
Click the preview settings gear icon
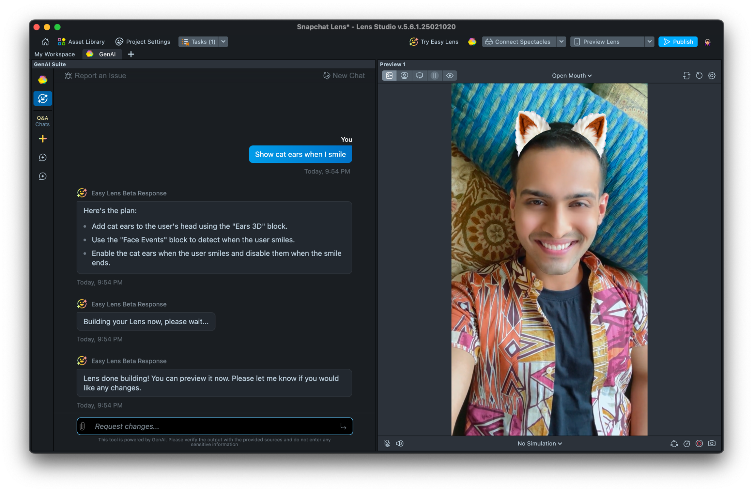[x=712, y=76]
